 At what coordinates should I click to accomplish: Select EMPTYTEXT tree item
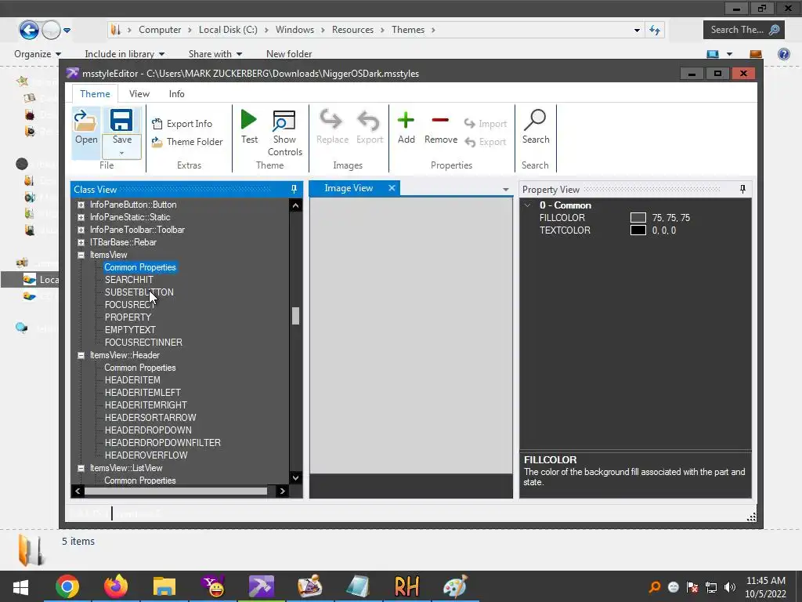coord(130,330)
